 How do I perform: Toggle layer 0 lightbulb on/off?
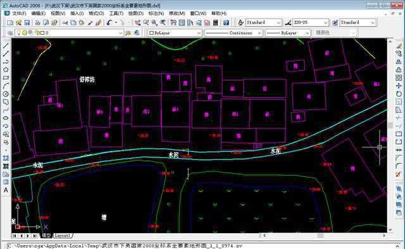click(18, 33)
